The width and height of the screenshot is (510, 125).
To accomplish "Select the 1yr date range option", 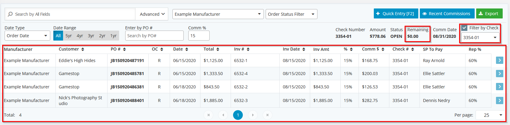I will 113,36.
